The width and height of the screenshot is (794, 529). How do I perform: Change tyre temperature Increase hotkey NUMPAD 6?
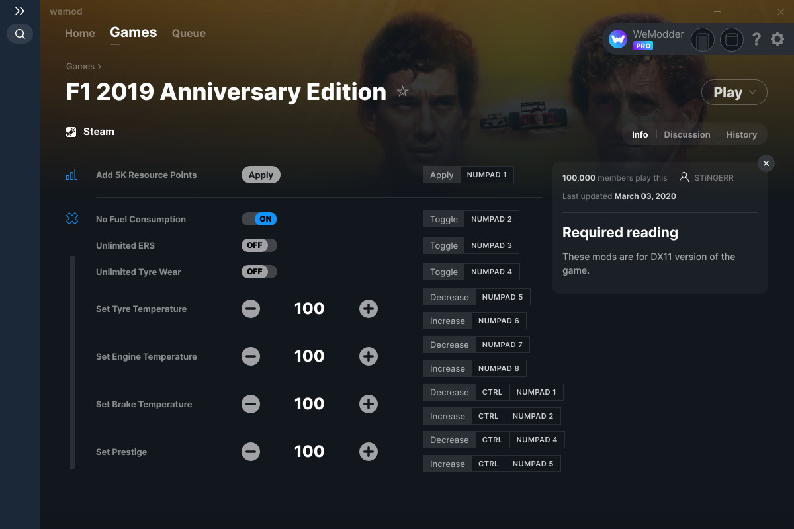click(499, 321)
